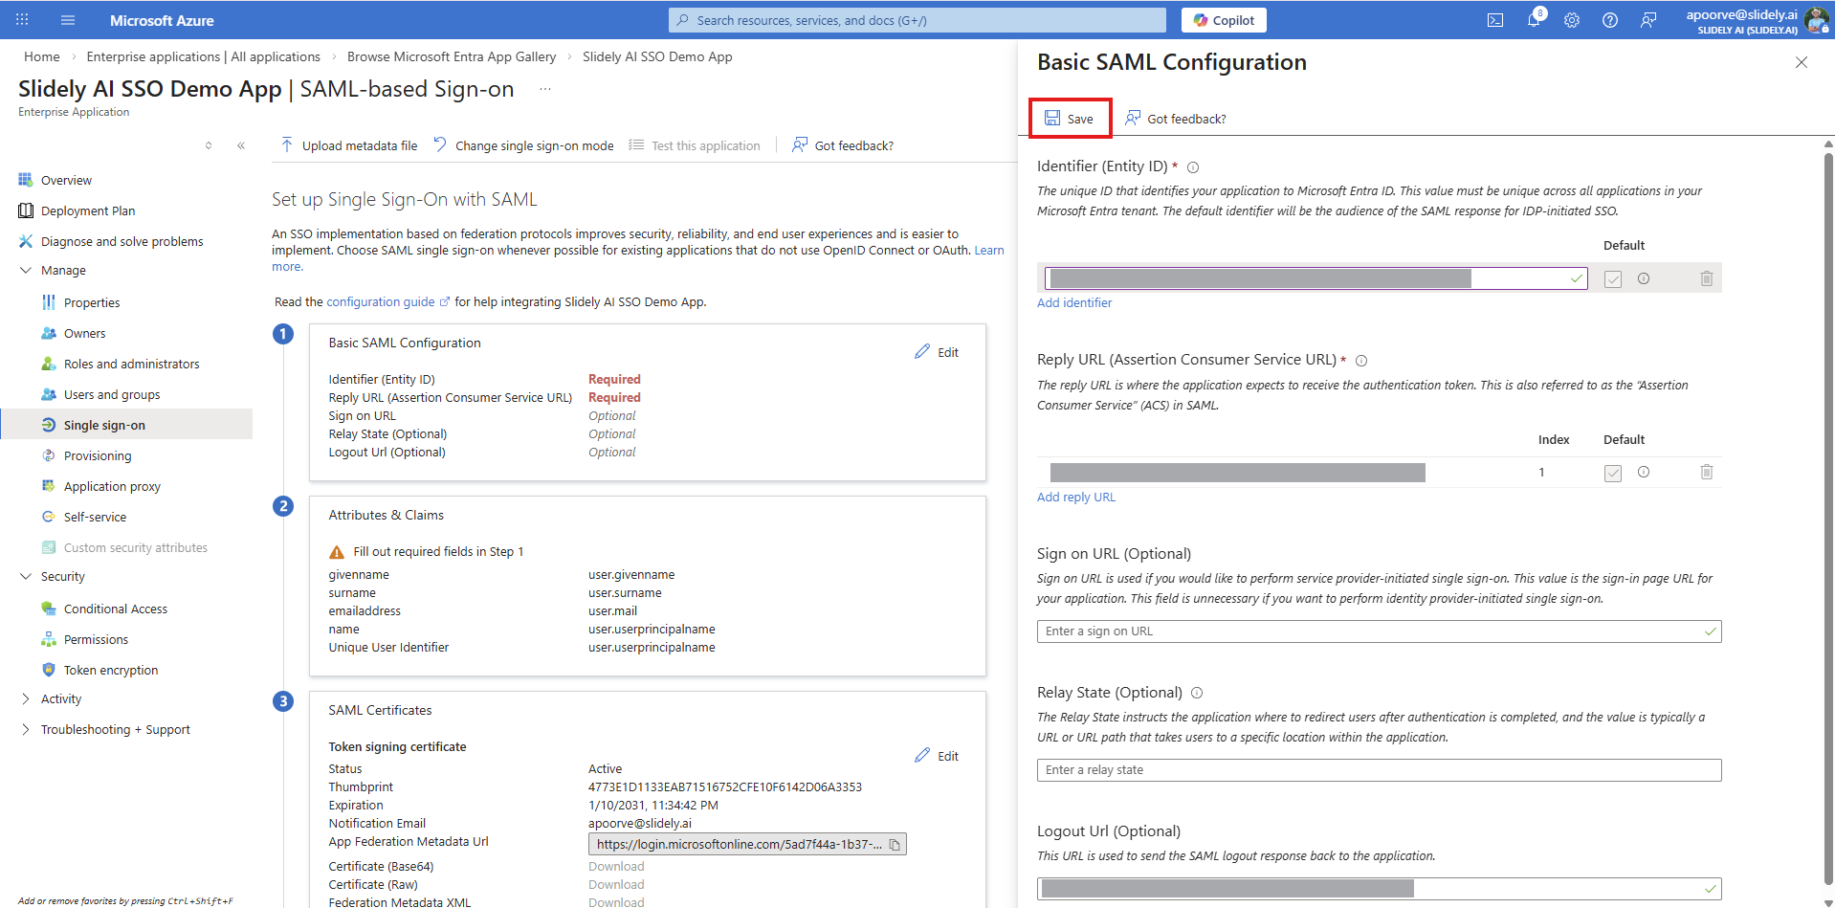The width and height of the screenshot is (1835, 908).
Task: Toggle the sidebar expand/collapse arrows icon
Action: [209, 145]
